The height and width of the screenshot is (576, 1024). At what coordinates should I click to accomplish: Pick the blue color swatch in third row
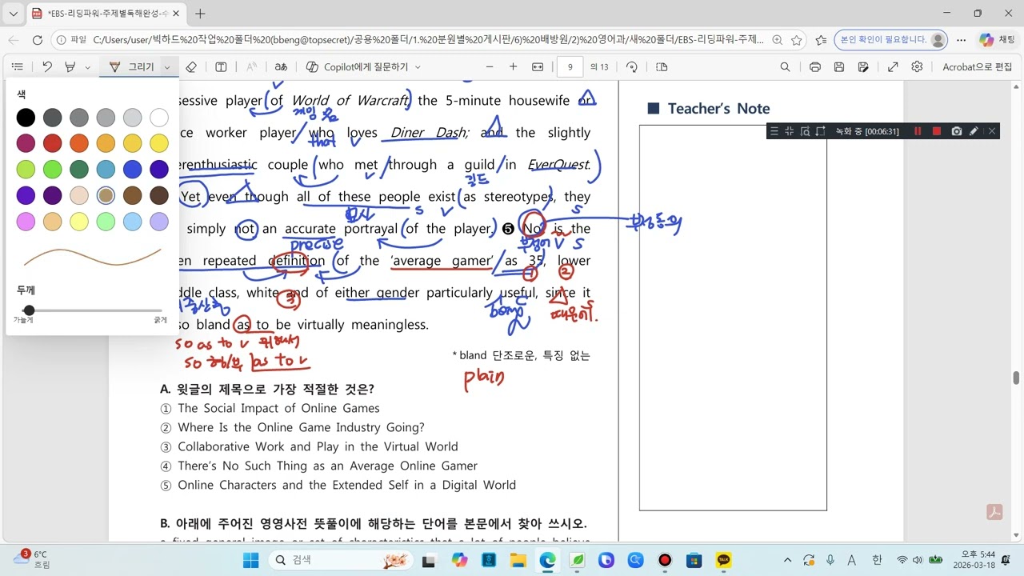click(x=132, y=169)
